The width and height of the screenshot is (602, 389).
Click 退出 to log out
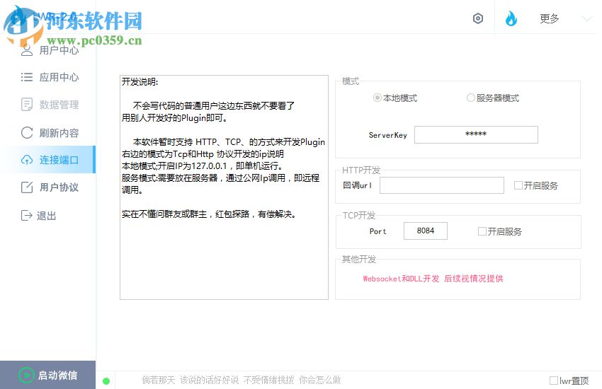(47, 216)
